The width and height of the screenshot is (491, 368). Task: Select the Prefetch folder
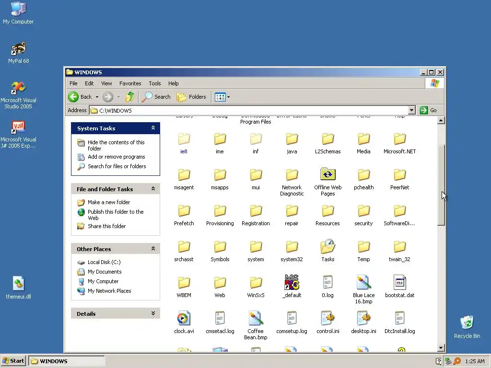click(184, 215)
